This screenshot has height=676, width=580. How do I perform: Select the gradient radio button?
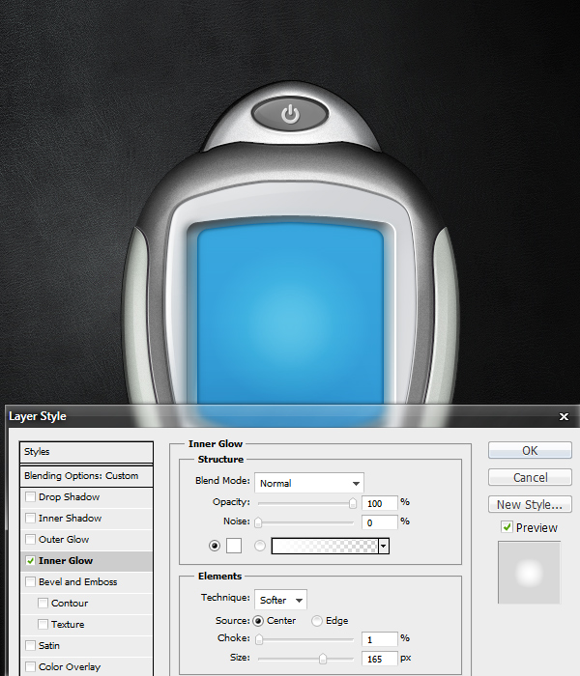[x=260, y=546]
